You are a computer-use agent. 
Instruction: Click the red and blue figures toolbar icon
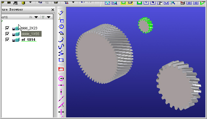(67, 3)
